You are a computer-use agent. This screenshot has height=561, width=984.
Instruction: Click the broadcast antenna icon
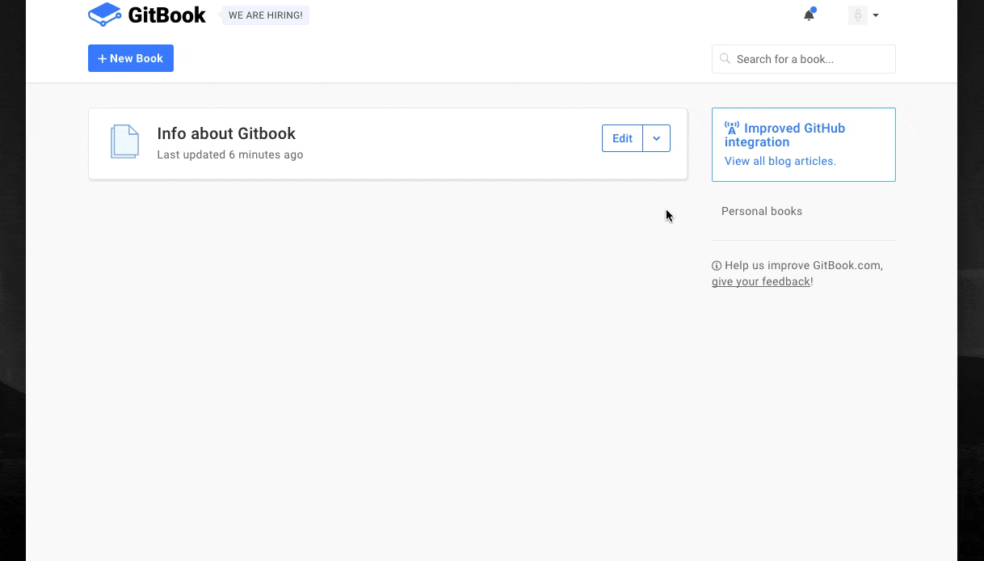pyautogui.click(x=732, y=129)
